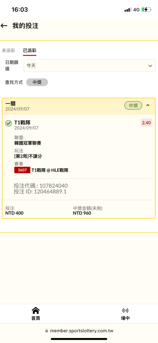
Task: Toggle the 中獎 filter pill
Action: (x=37, y=82)
